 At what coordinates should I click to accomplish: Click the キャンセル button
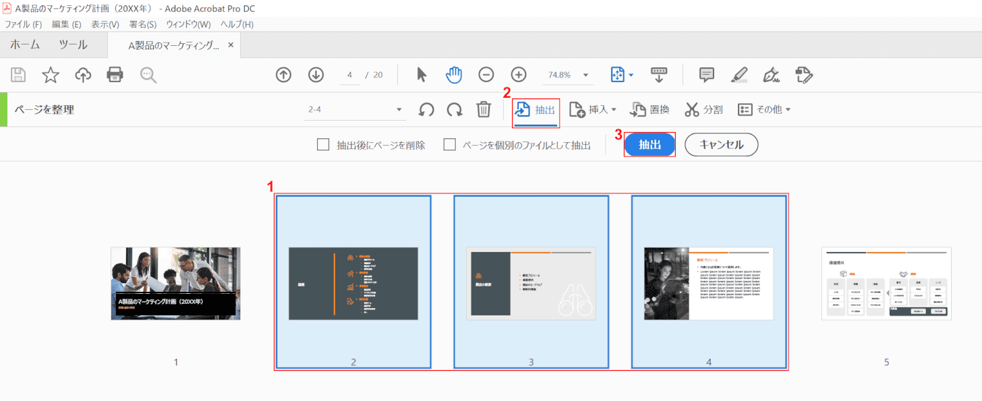722,145
